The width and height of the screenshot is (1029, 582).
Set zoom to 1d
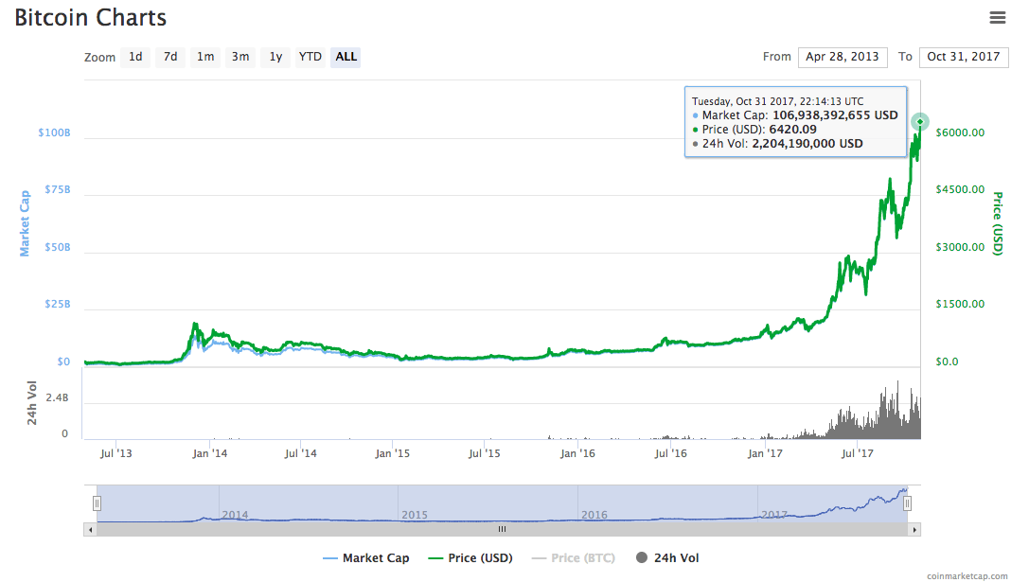pyautogui.click(x=135, y=57)
